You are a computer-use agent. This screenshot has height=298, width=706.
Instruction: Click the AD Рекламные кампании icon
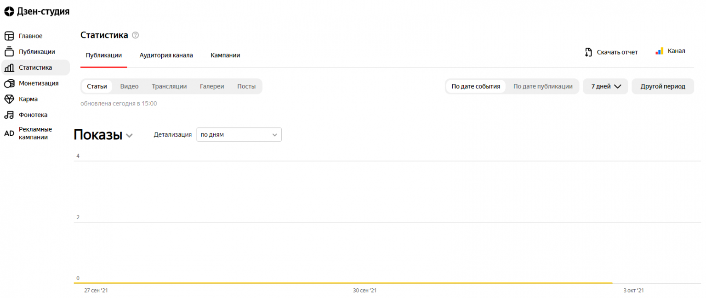(x=9, y=133)
